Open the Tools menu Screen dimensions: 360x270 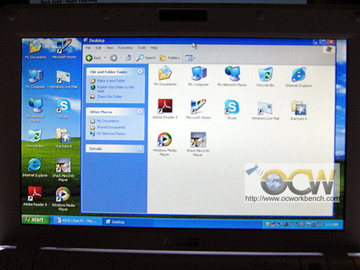pyautogui.click(x=141, y=48)
